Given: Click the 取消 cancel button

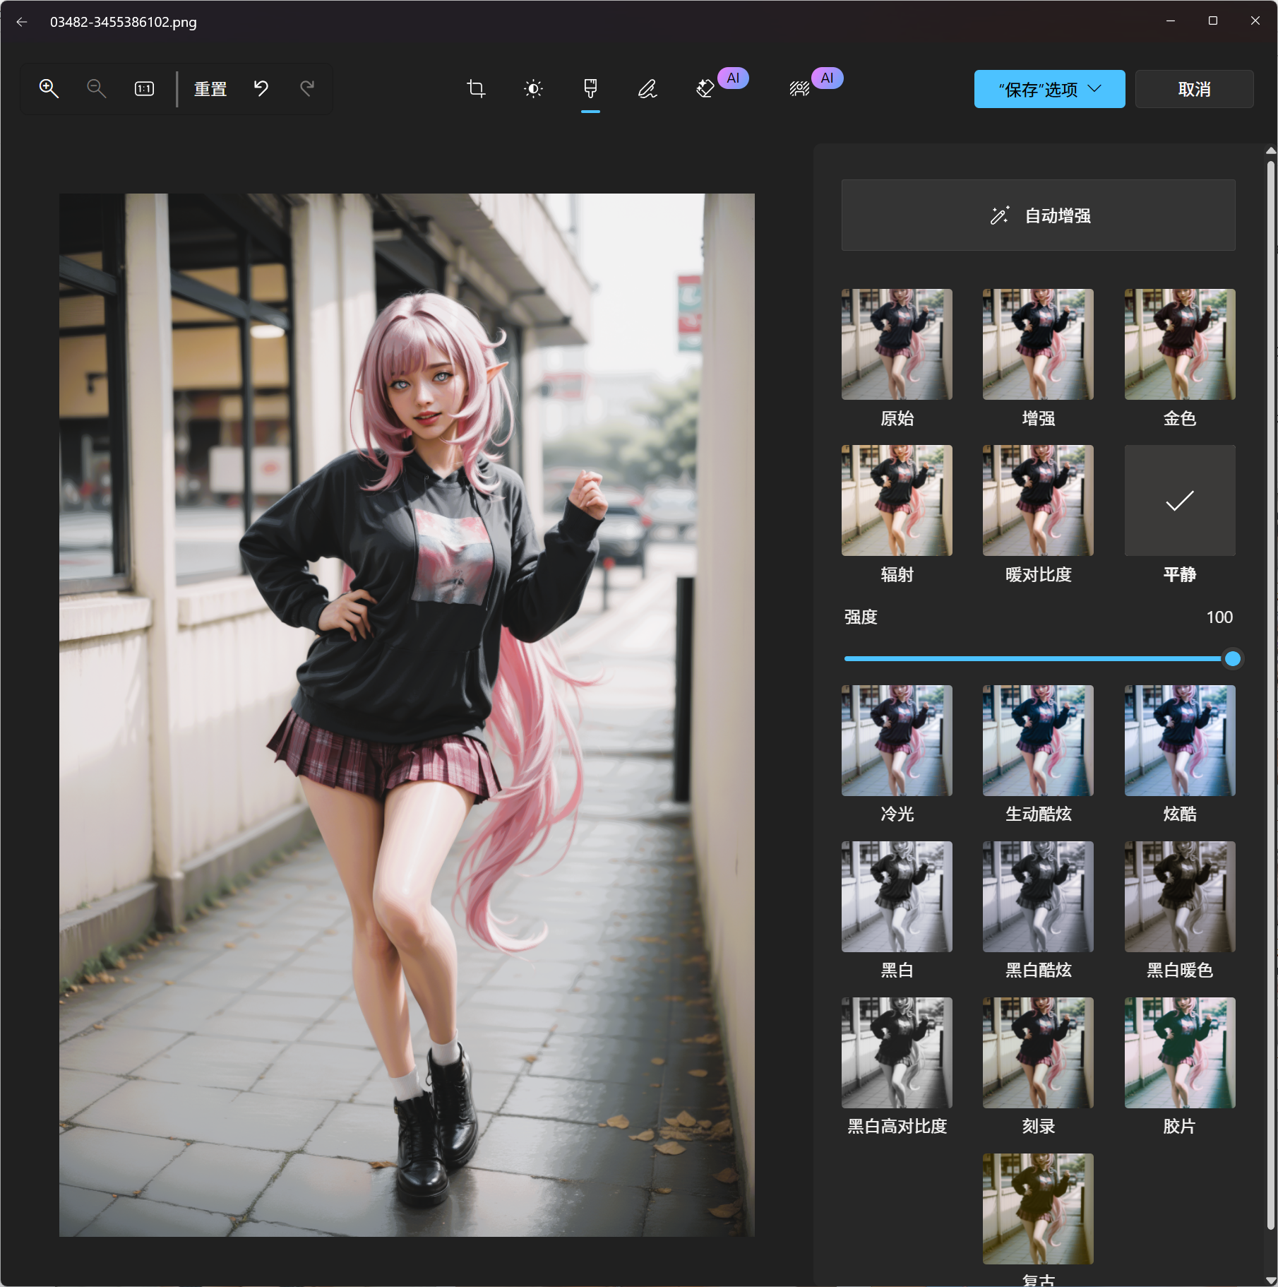Looking at the screenshot, I should click(1194, 89).
